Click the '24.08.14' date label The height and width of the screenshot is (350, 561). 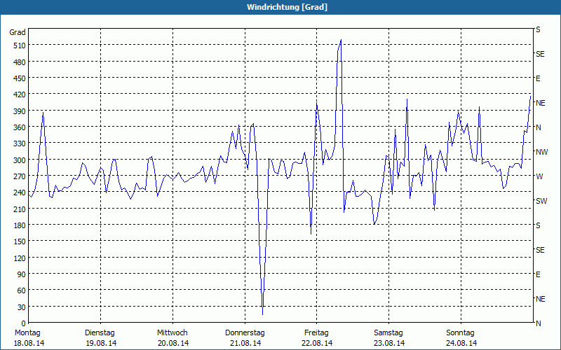point(461,343)
